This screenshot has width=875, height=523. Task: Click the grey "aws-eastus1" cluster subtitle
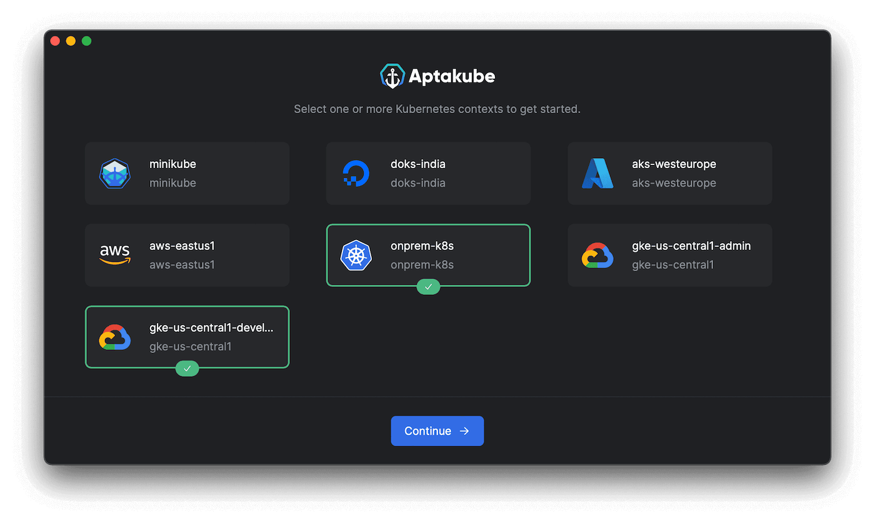pyautogui.click(x=182, y=265)
